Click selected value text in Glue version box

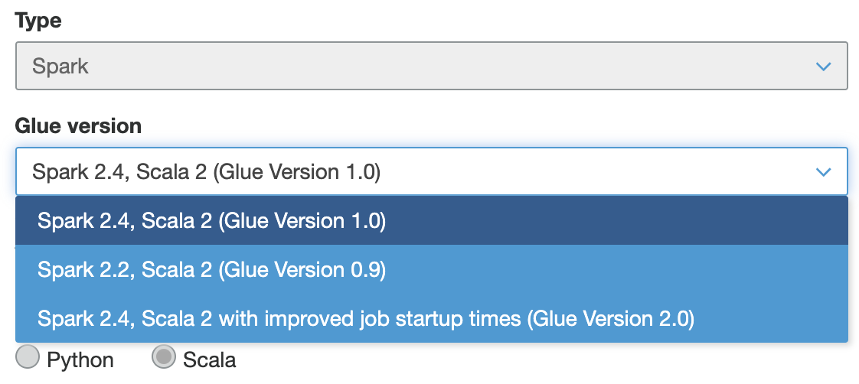click(206, 172)
